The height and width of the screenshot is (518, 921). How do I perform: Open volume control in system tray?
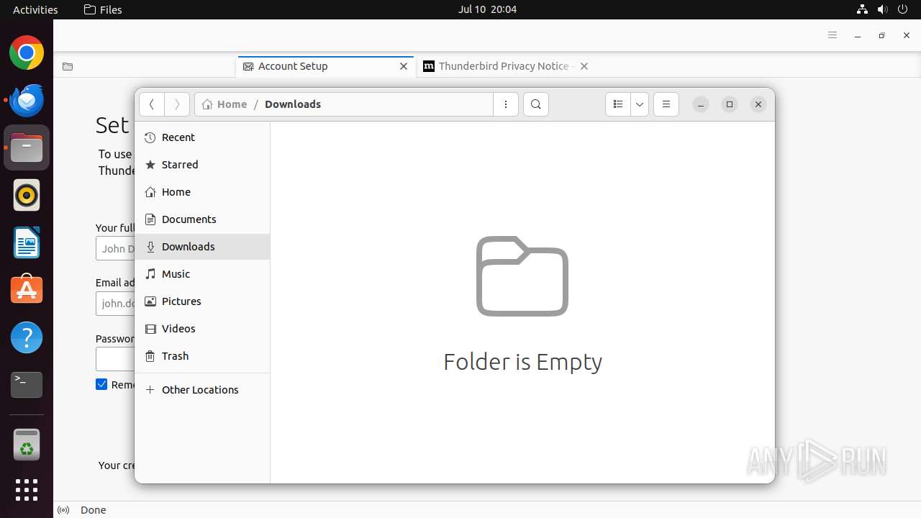pos(882,9)
